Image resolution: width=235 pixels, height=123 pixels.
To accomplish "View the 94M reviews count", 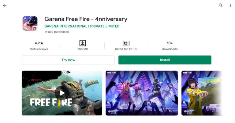I will tap(39, 49).
